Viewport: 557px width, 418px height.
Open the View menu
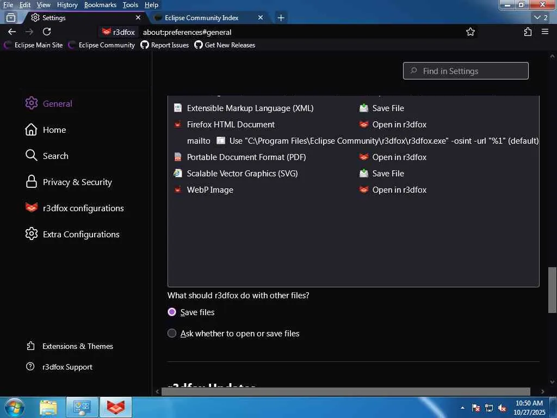coord(44,4)
